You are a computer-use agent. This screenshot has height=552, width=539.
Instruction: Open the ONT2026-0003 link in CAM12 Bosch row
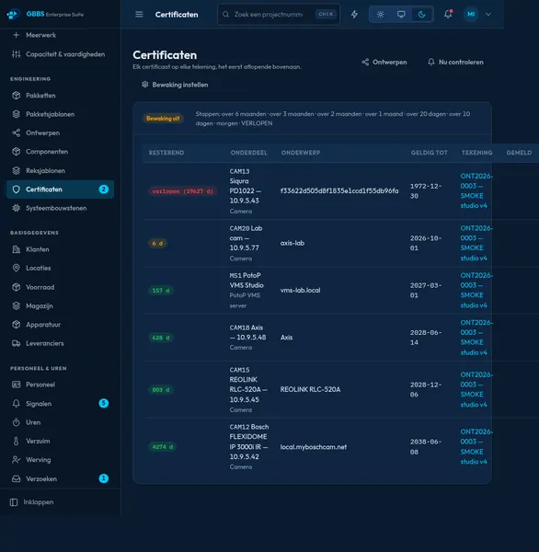tap(476, 447)
